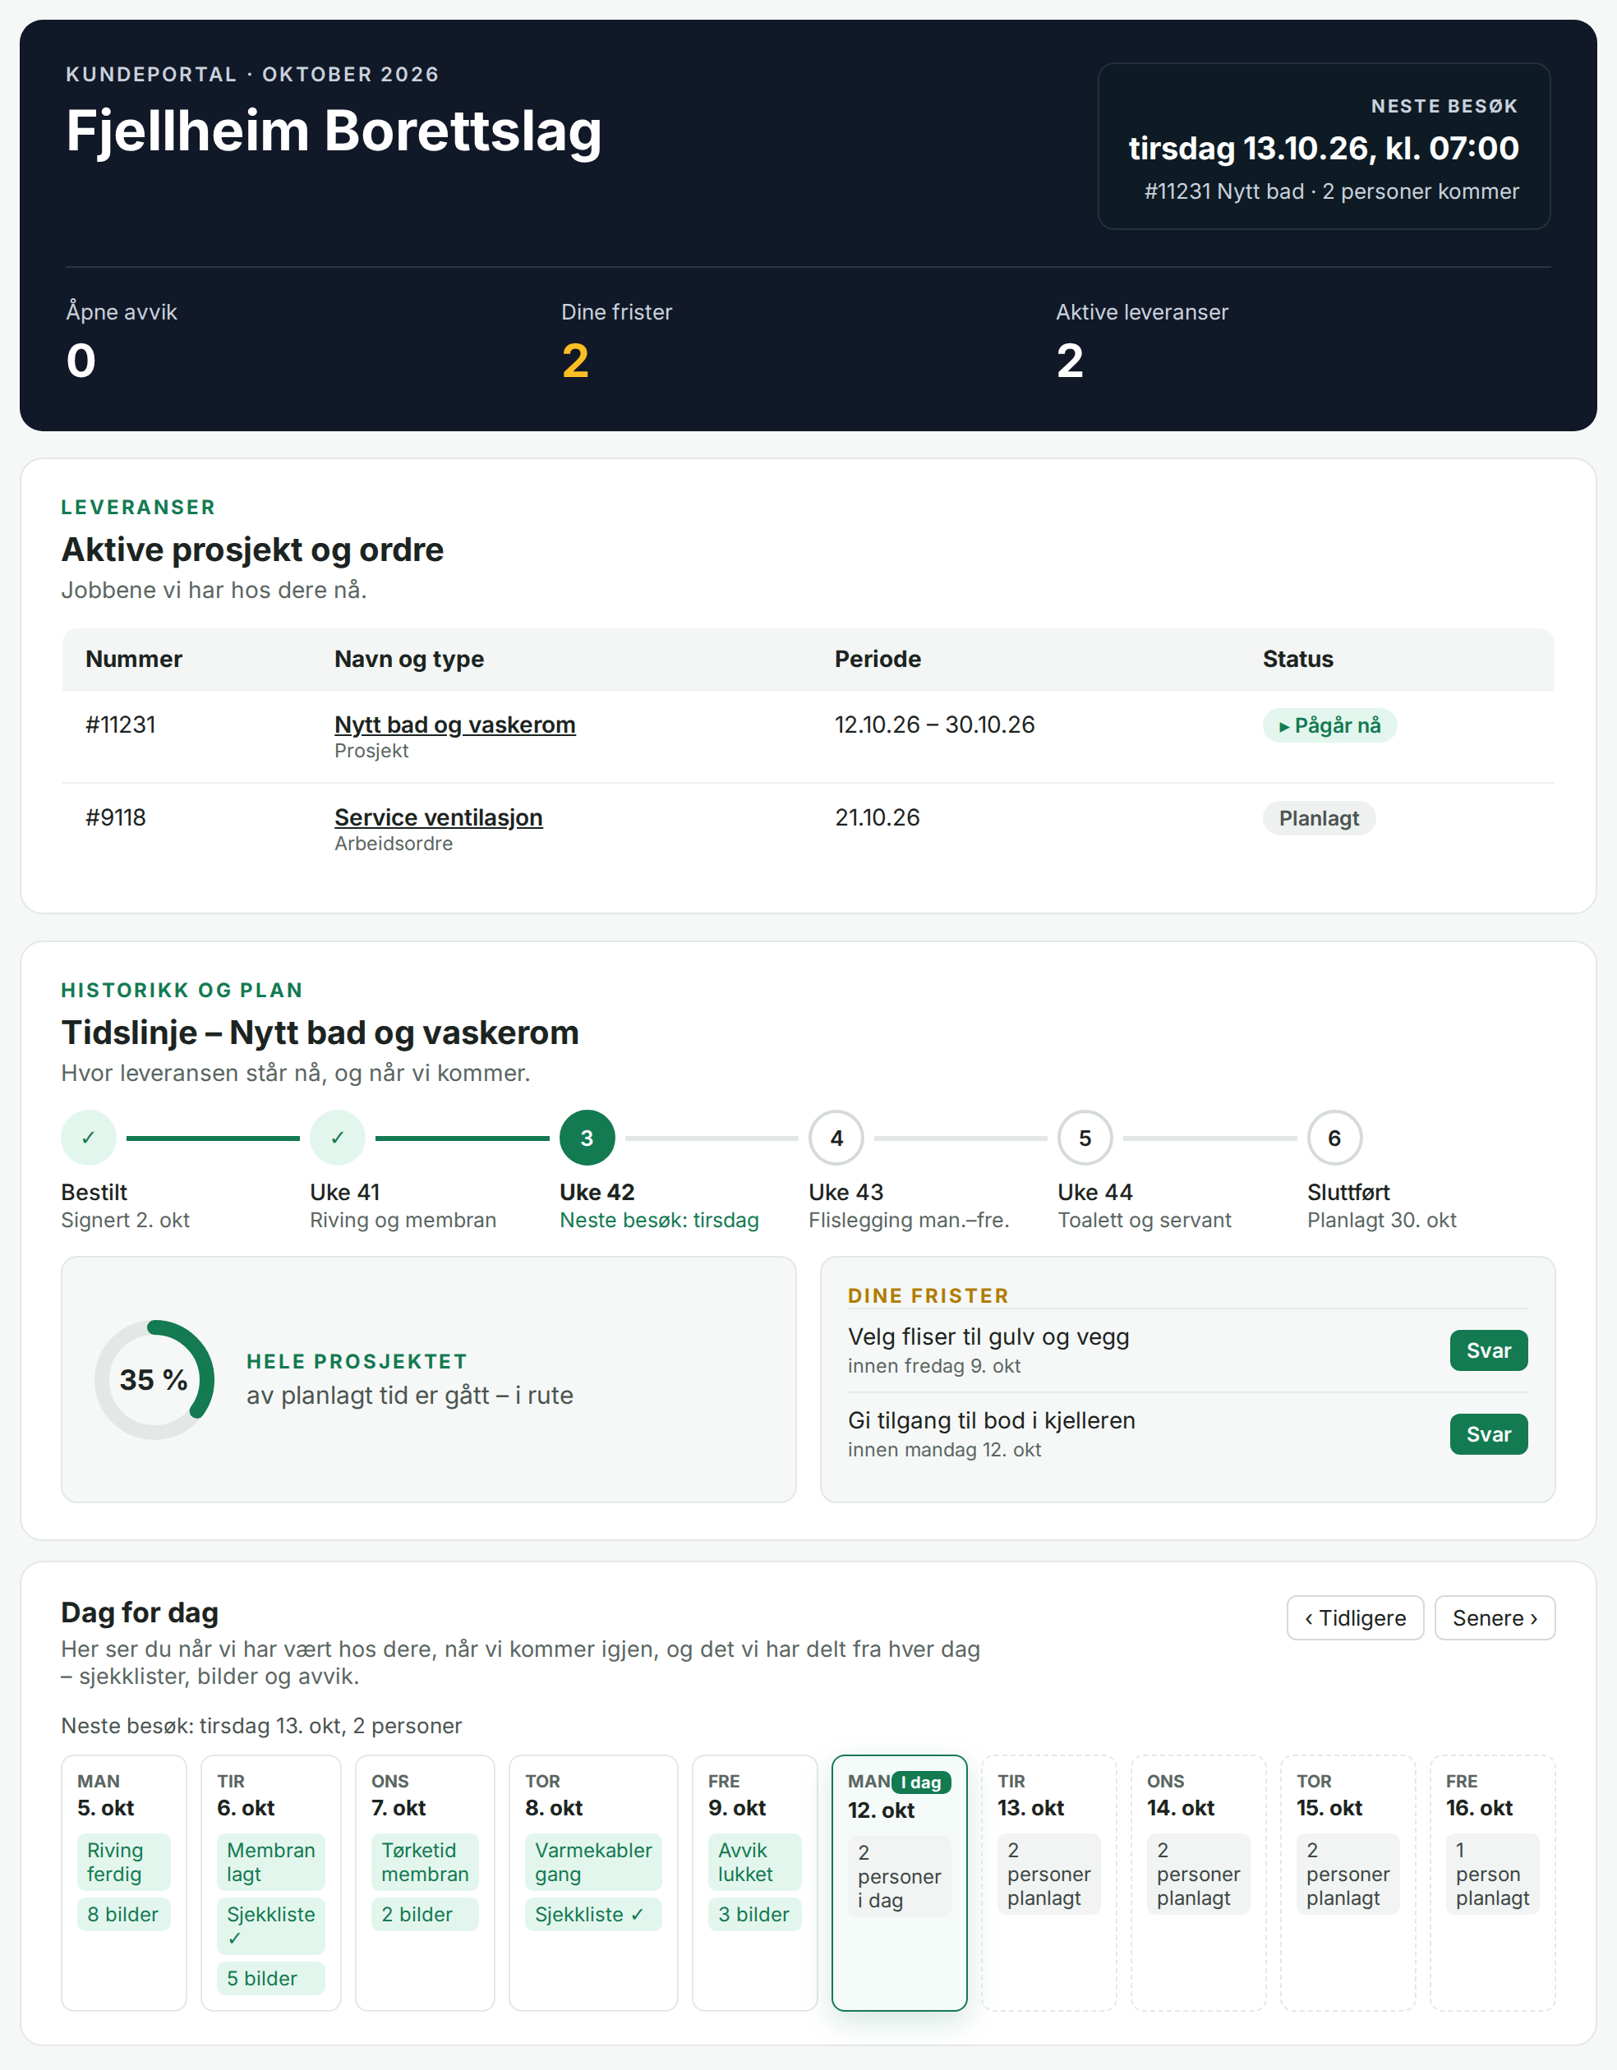Select the 12. okt I dag card
This screenshot has height=2070, width=1617.
[x=899, y=1883]
